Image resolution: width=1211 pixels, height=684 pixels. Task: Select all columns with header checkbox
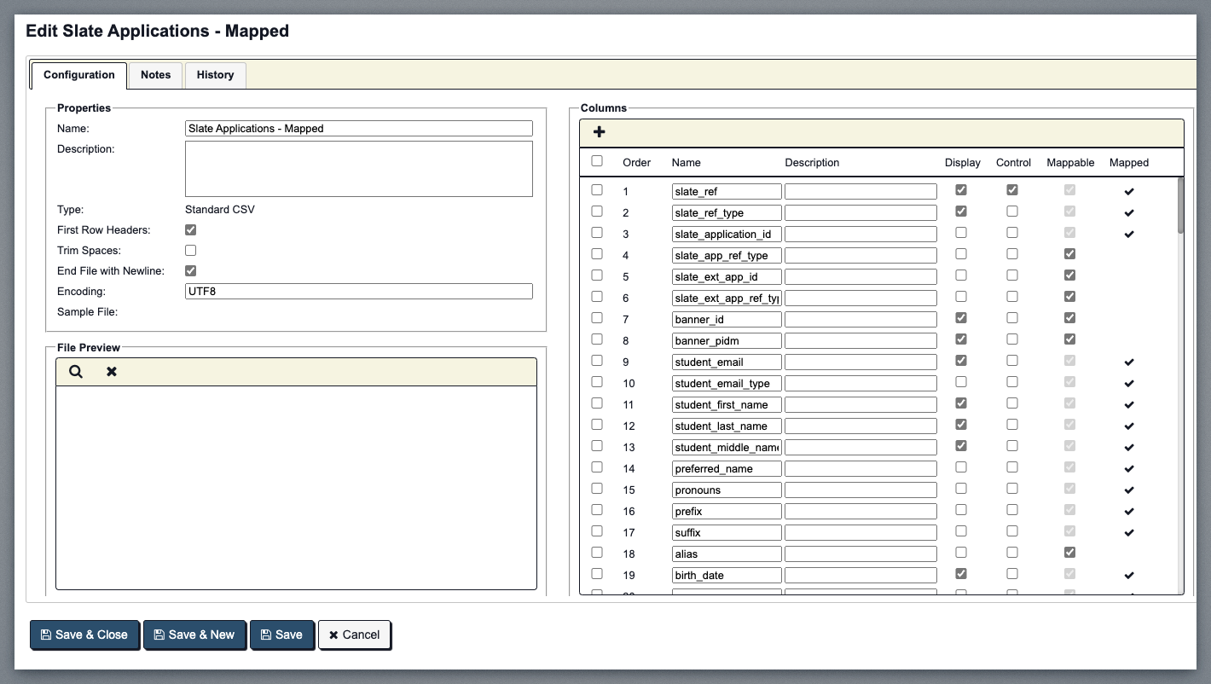coord(597,161)
